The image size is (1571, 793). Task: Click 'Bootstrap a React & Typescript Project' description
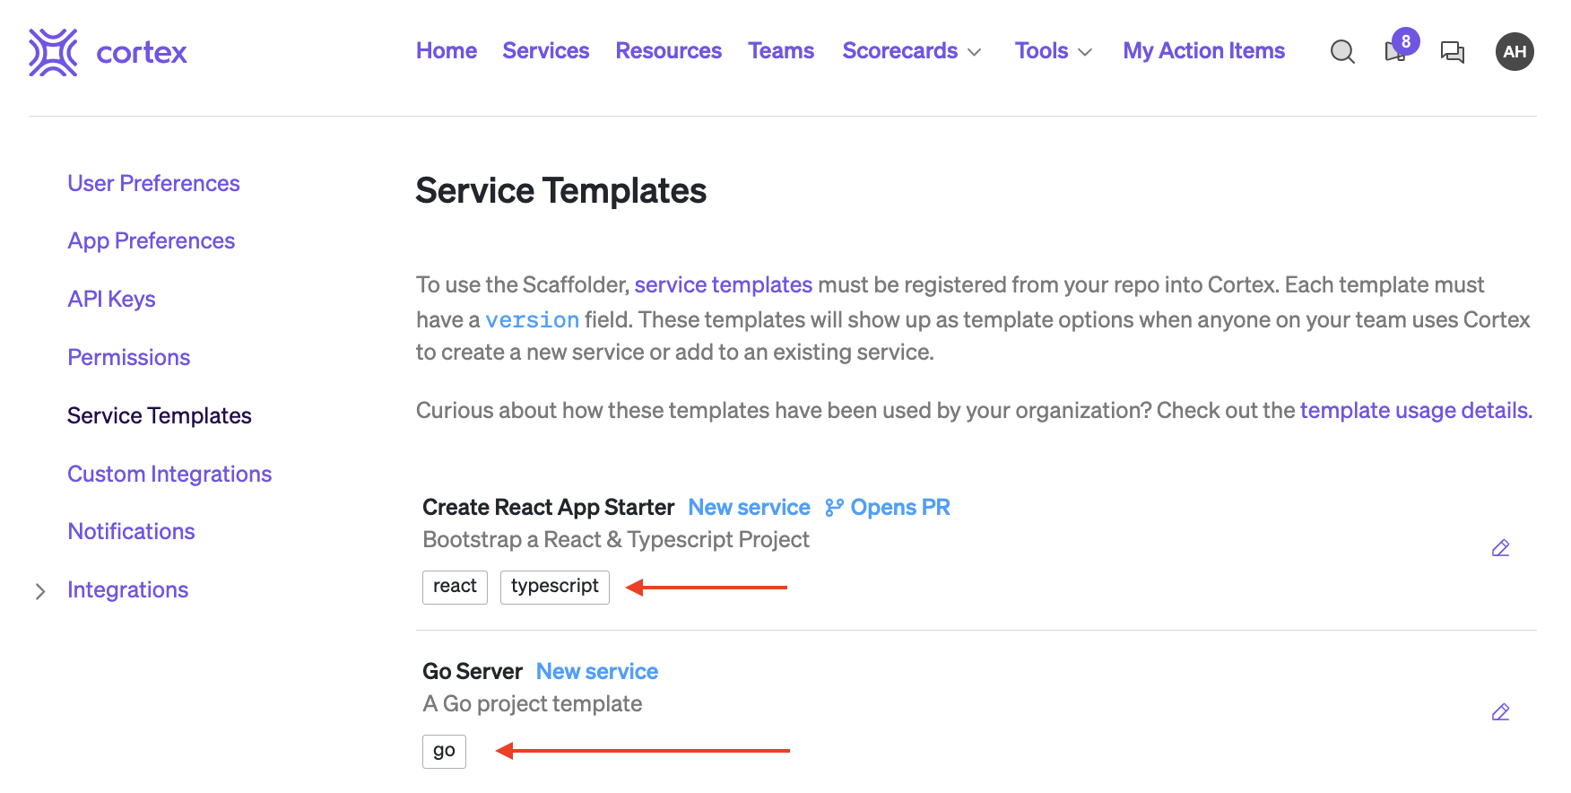click(616, 540)
